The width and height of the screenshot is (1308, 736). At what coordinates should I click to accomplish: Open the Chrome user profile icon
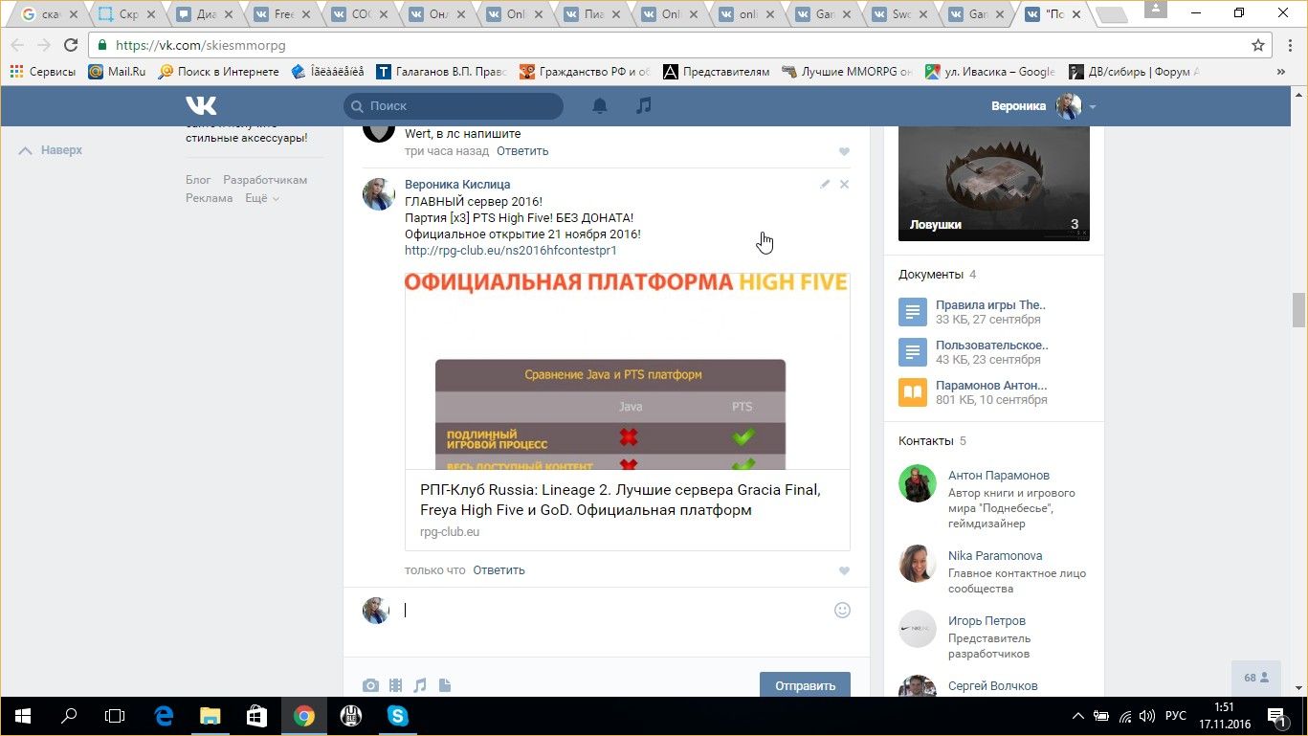point(1155,9)
